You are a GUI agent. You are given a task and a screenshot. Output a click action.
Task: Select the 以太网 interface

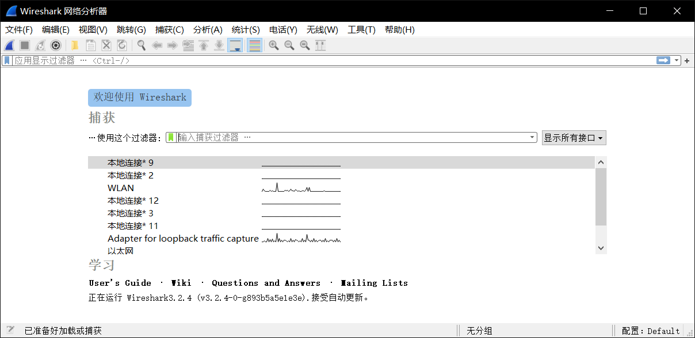click(x=341, y=250)
